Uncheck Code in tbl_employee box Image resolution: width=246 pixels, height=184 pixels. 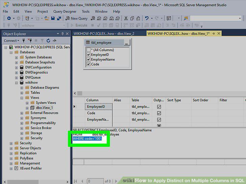pos(89,64)
